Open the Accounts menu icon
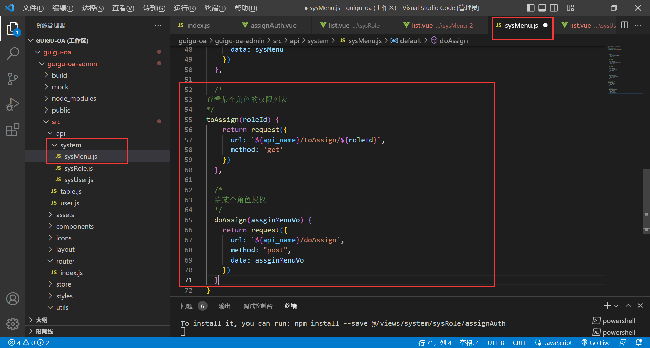The image size is (650, 348). point(13,299)
